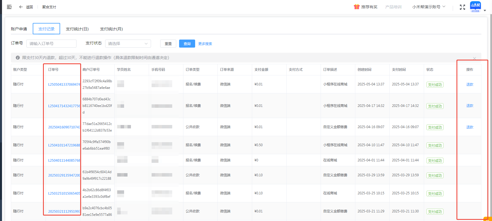
Task: Click 自定义金额缴费 on the 2025-04-16 row
Action: click(x=335, y=127)
